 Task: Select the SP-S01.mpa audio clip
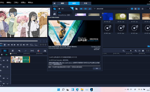coord(121,28)
